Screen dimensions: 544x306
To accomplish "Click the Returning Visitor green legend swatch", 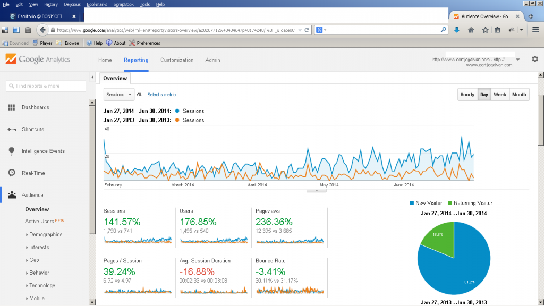I will (450, 203).
